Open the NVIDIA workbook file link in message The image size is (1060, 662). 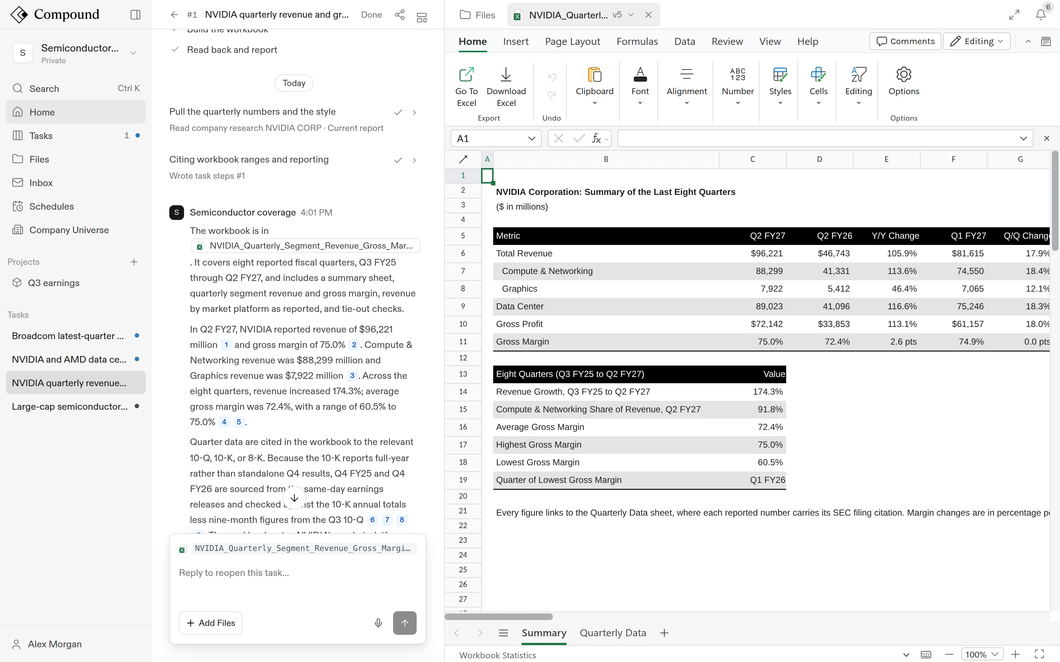pyautogui.click(x=305, y=246)
